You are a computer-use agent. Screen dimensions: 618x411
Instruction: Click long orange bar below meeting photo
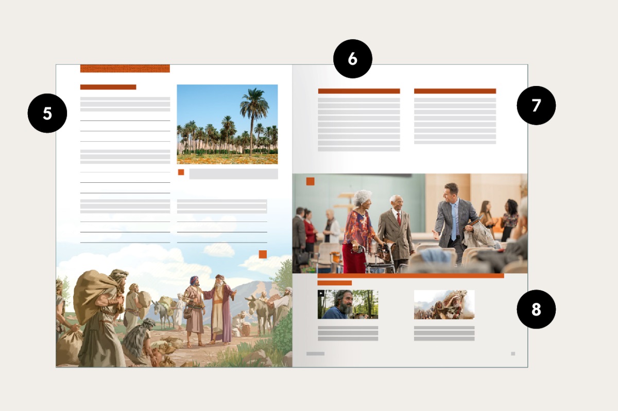(x=410, y=276)
